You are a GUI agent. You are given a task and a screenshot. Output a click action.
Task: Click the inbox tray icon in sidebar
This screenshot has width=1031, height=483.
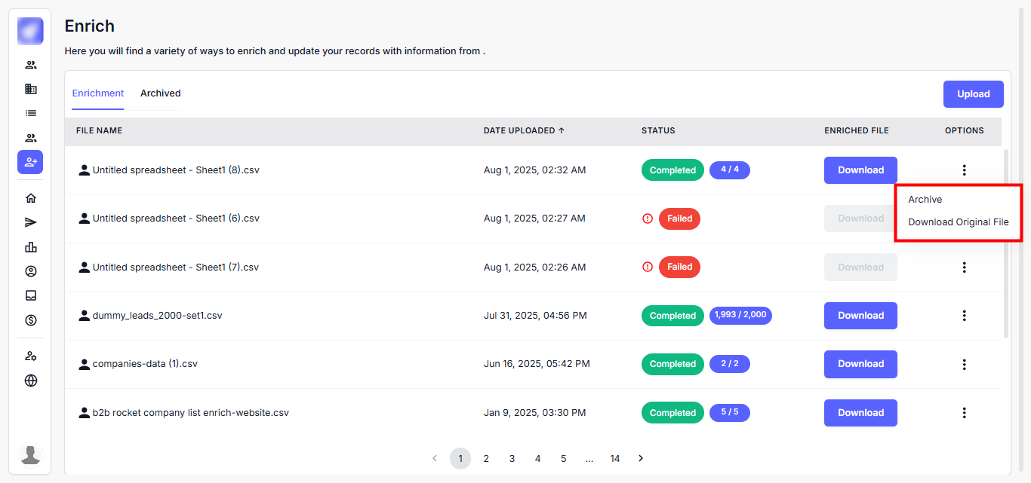click(x=31, y=295)
